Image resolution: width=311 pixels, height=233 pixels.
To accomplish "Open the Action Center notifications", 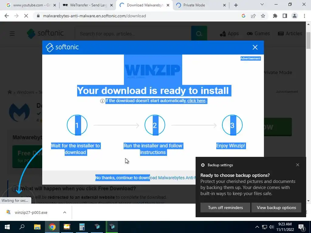I will pos(301,227).
